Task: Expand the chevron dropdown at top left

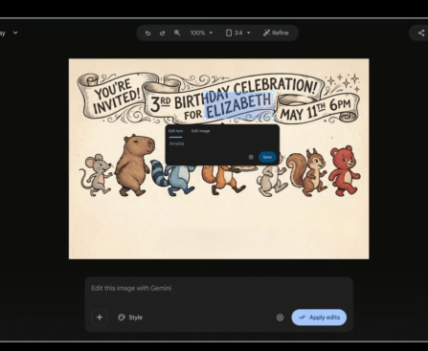Action: pos(15,33)
